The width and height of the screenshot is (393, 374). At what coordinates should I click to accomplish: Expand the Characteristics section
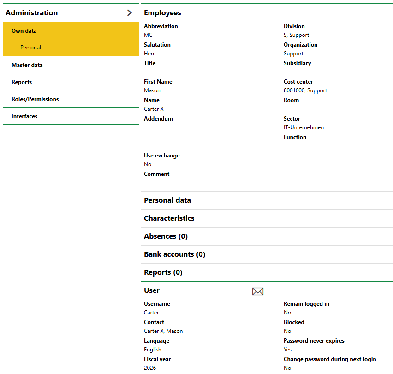[267, 218]
